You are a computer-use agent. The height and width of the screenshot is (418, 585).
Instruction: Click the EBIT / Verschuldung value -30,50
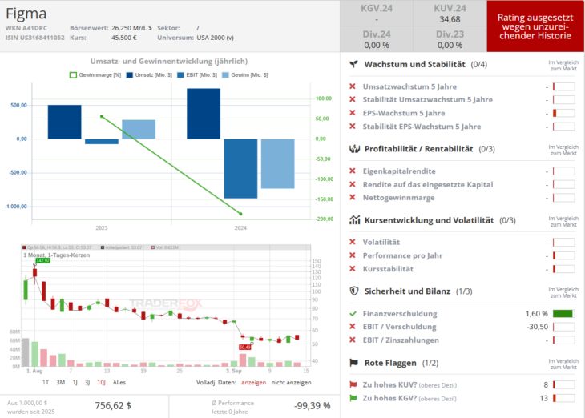[538, 327]
